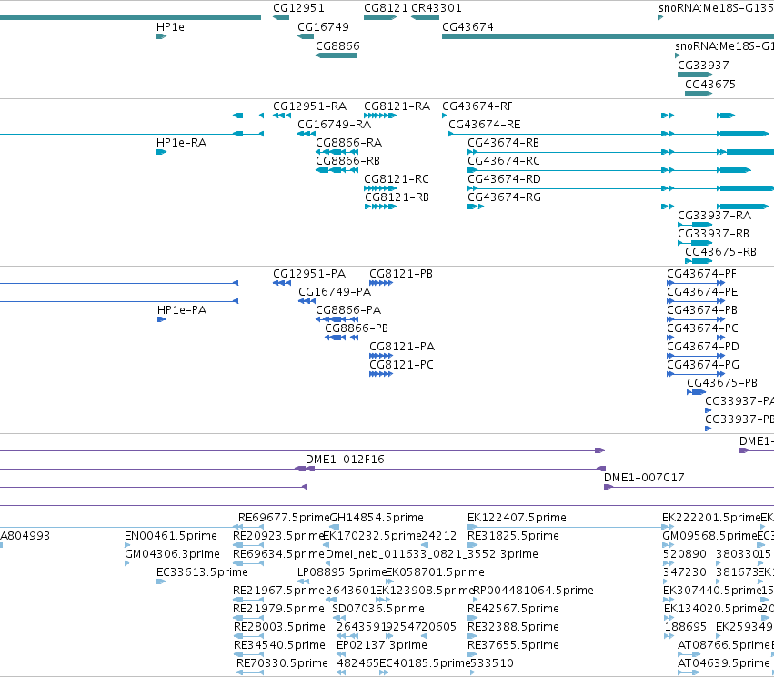Click the CG12951 gene label

click(x=298, y=8)
